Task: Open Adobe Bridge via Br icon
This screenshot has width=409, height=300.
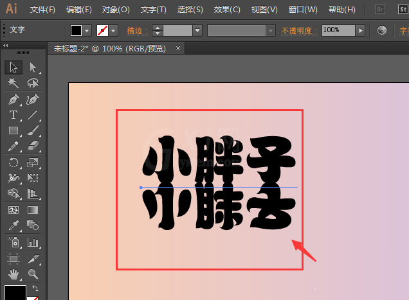Action: (380, 10)
